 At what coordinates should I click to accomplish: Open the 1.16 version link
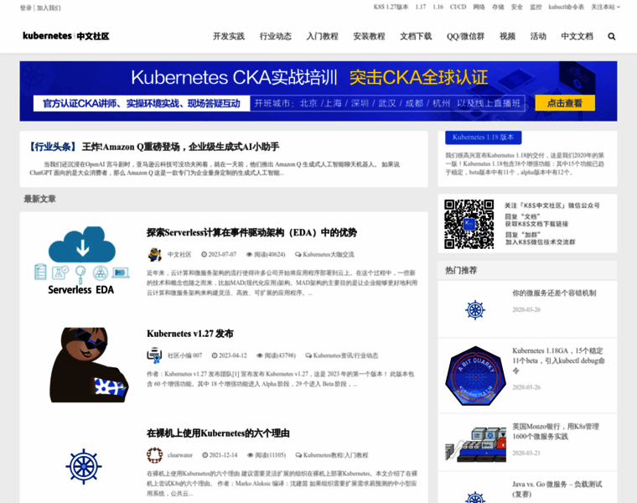pyautogui.click(x=438, y=7)
